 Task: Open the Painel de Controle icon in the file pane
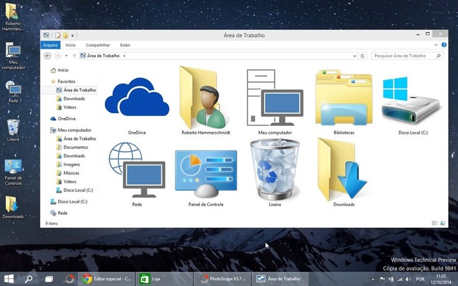click(x=206, y=174)
